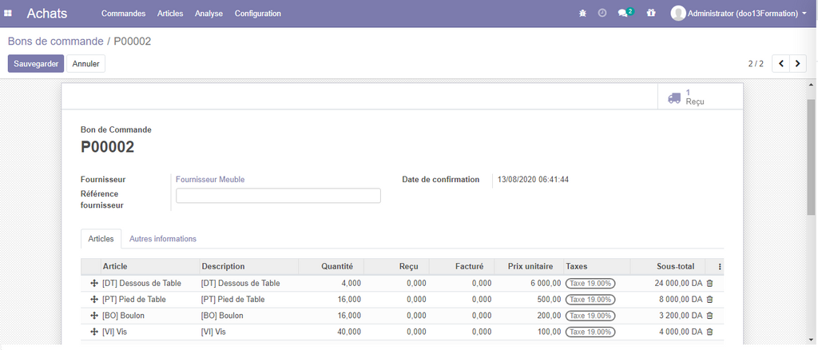Image resolution: width=818 pixels, height=350 pixels.
Task: Switch to Autres informations tab
Action: (163, 239)
